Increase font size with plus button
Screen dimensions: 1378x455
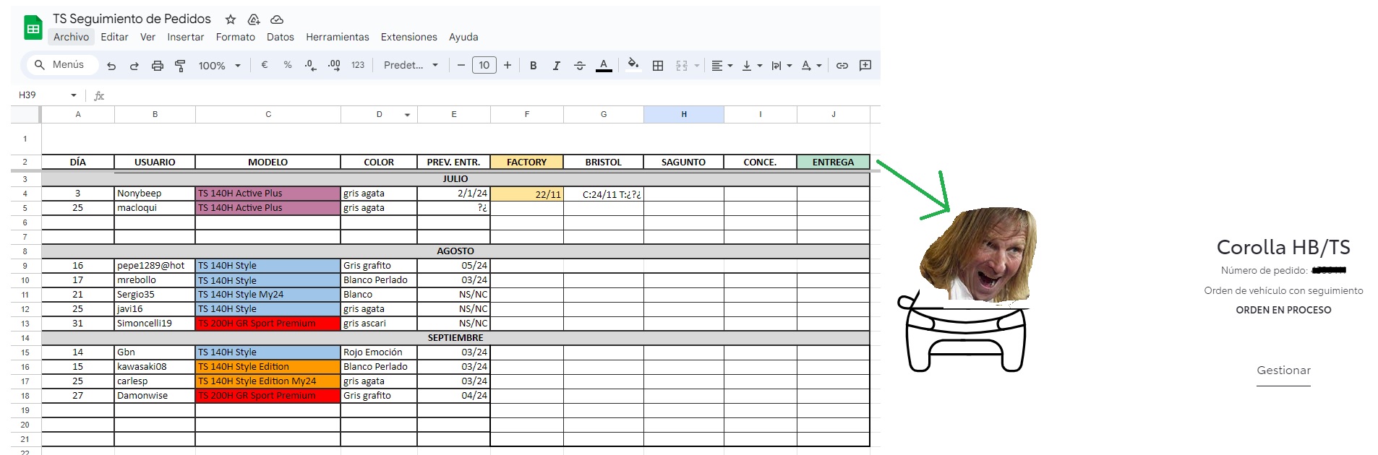pyautogui.click(x=508, y=65)
